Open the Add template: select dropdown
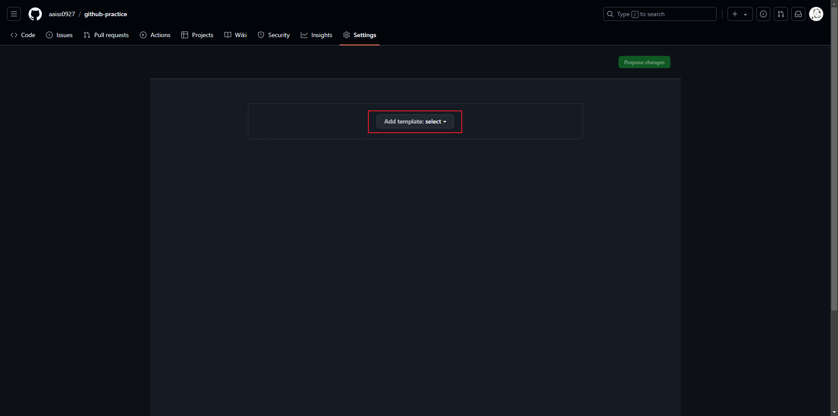Viewport: 838px width, 416px height. (415, 121)
